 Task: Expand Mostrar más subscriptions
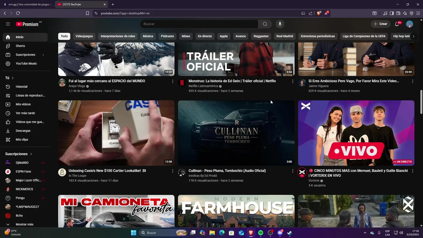(25, 224)
